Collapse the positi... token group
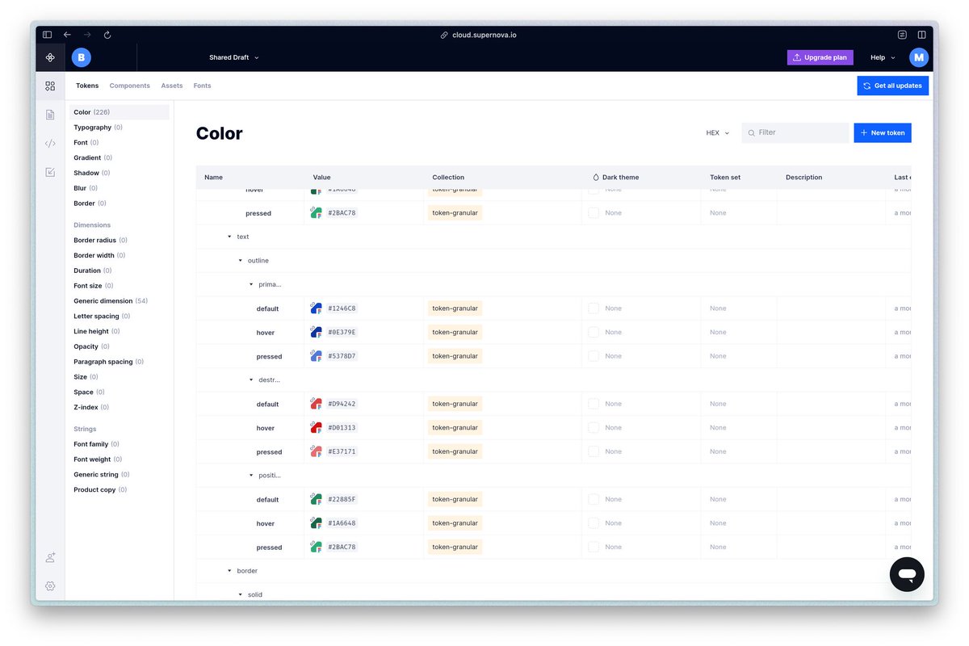 (x=250, y=476)
